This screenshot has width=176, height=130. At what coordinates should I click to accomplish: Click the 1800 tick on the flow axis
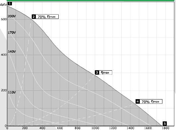(x=165, y=128)
